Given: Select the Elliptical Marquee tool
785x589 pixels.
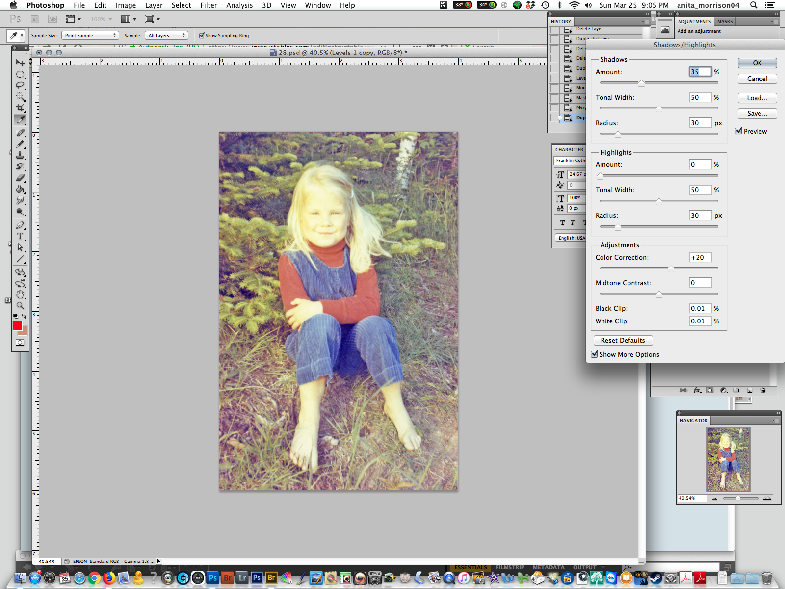Looking at the screenshot, I should click(x=20, y=74).
